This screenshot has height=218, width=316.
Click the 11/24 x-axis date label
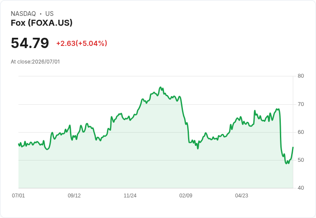coord(130,195)
